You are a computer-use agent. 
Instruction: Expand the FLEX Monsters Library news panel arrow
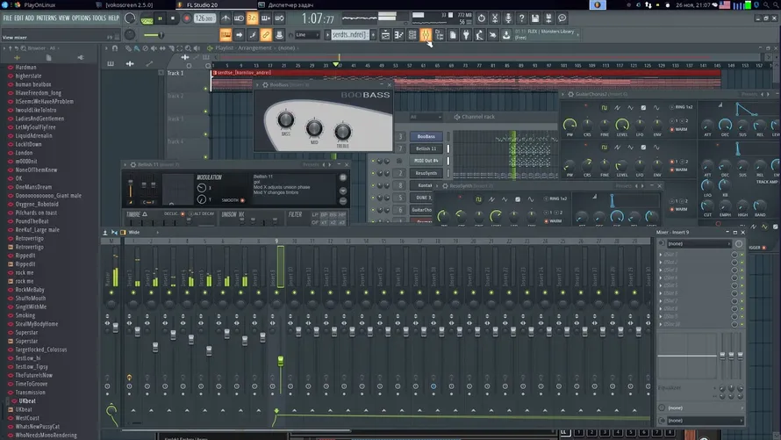tap(578, 34)
